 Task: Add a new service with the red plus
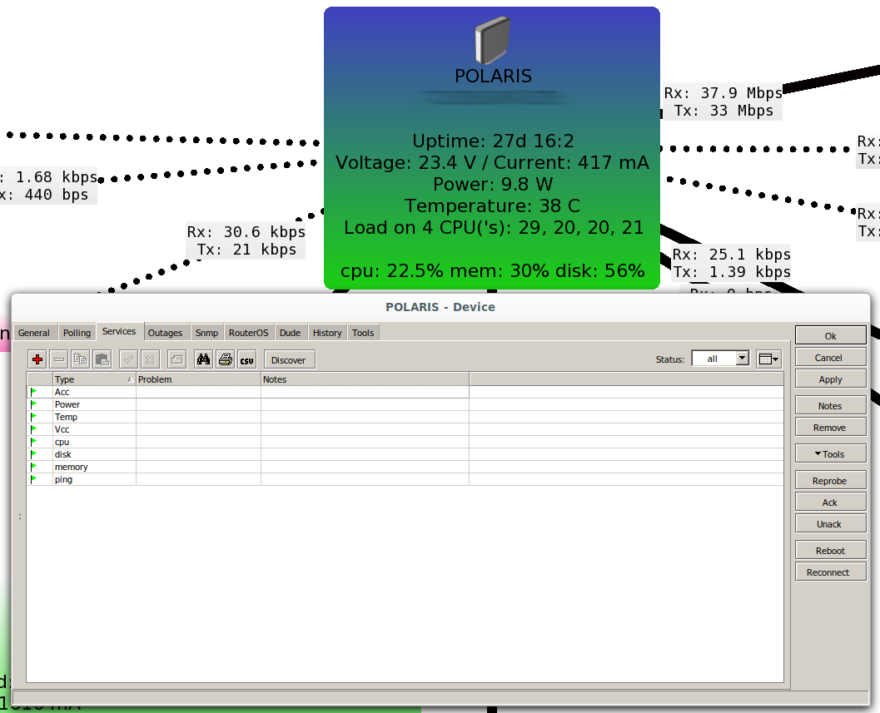[x=37, y=359]
